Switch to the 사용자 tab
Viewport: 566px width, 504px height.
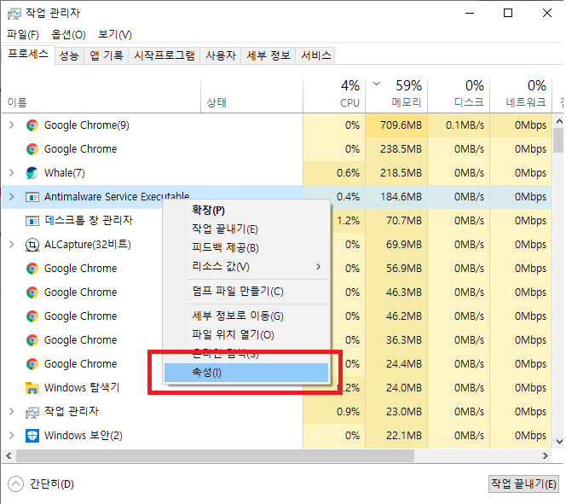[221, 55]
